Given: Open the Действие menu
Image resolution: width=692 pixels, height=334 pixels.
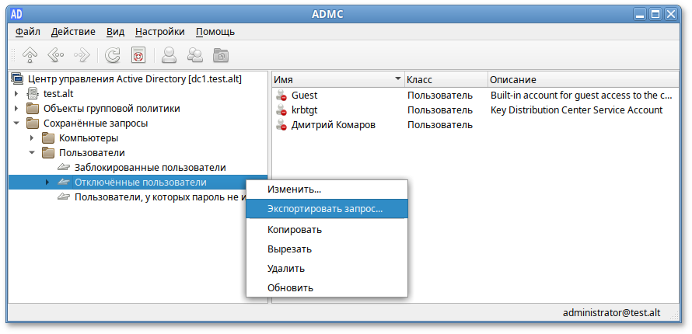Looking at the screenshot, I should point(73,32).
